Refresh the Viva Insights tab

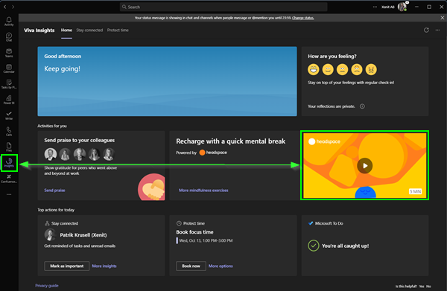click(x=426, y=30)
